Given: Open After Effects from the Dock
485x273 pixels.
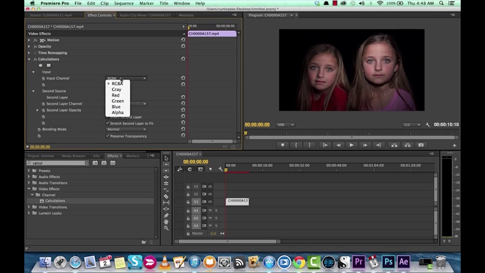Looking at the screenshot, I should pyautogui.click(x=404, y=262).
